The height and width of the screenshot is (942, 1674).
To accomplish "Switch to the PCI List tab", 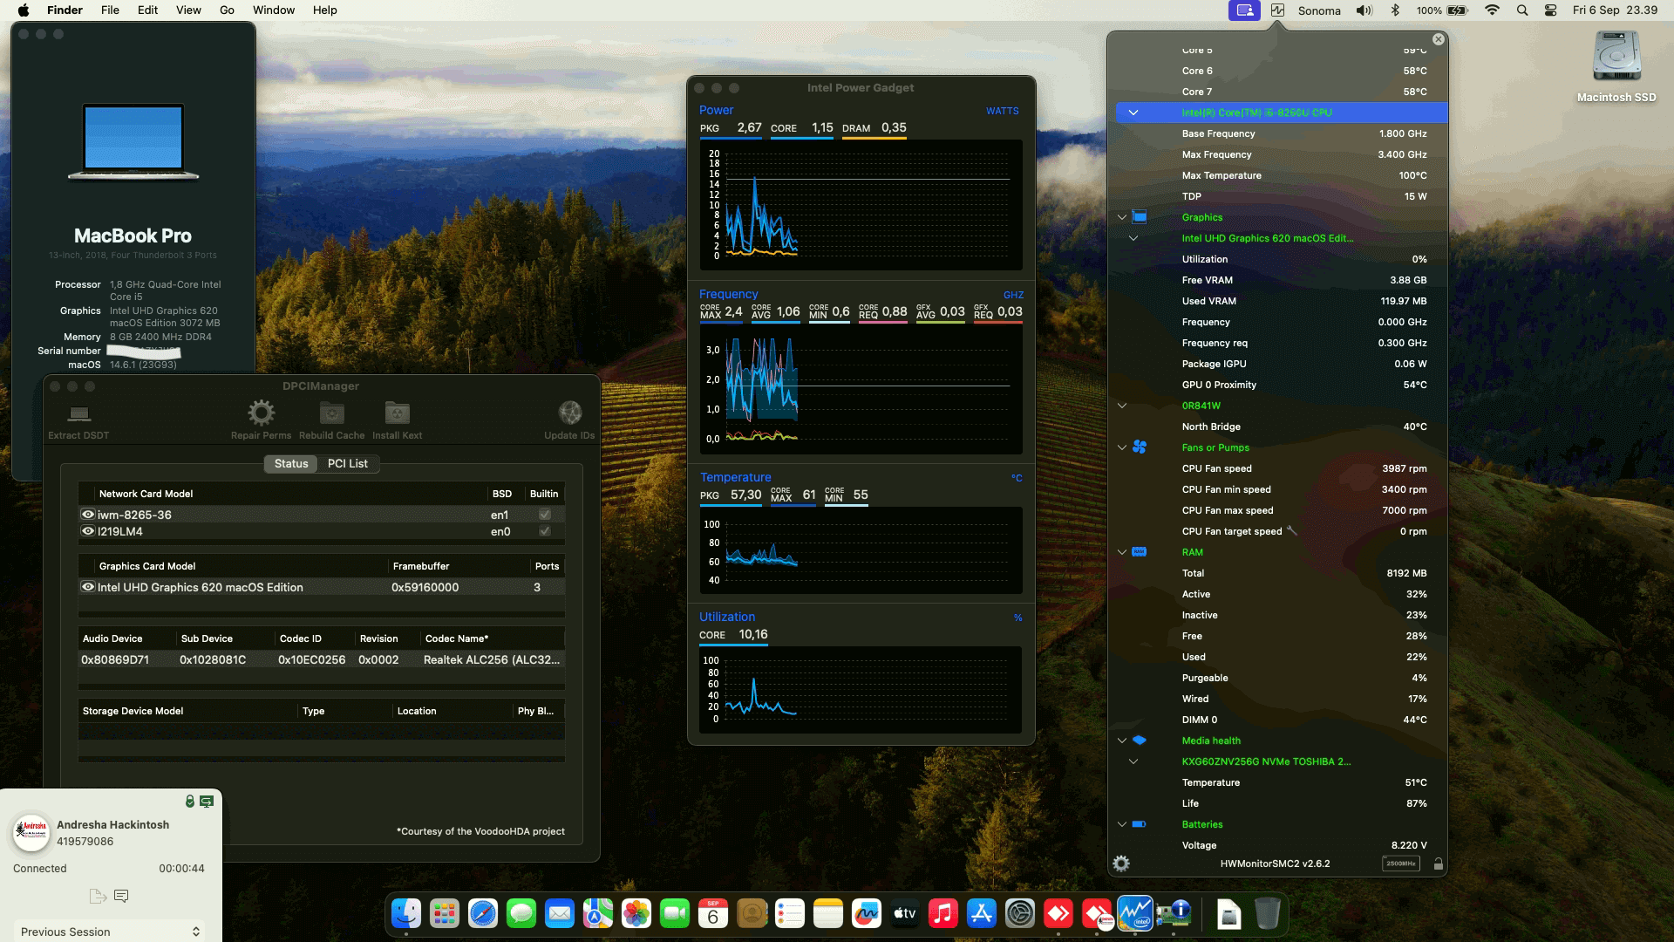I will [x=347, y=463].
